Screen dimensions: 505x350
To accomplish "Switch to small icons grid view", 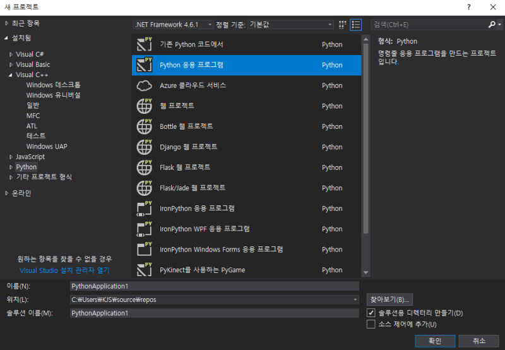I will click(x=342, y=25).
